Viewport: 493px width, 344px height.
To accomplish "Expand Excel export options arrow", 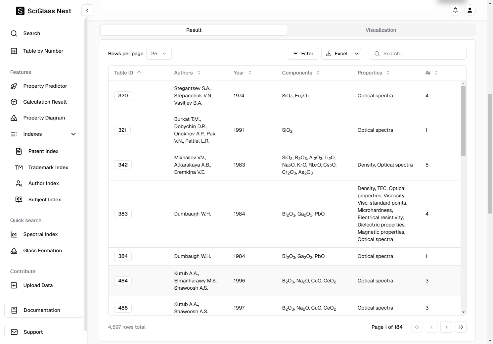I will pos(356,54).
